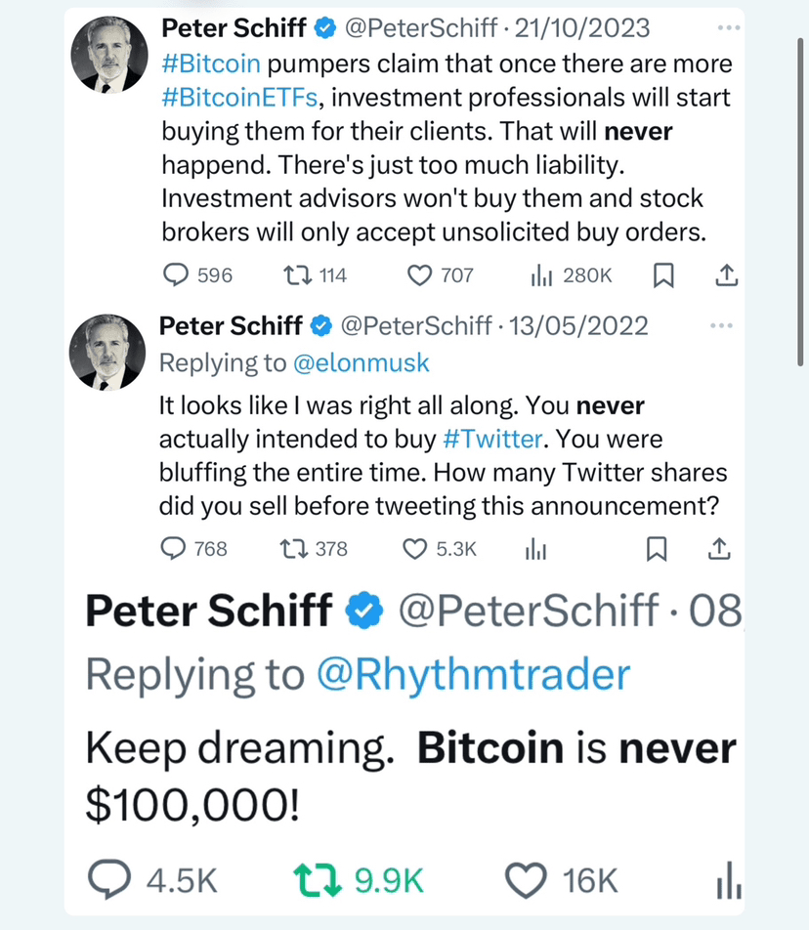View analytics showing 280K views
This screenshot has width=809, height=930.
[x=541, y=277]
